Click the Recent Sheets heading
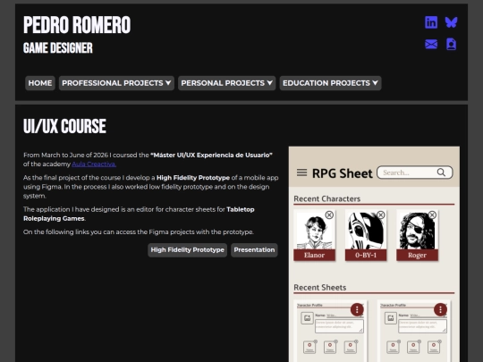The image size is (483, 362). [x=319, y=288]
